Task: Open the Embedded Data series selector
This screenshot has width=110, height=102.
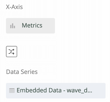Action: pos(56,91)
